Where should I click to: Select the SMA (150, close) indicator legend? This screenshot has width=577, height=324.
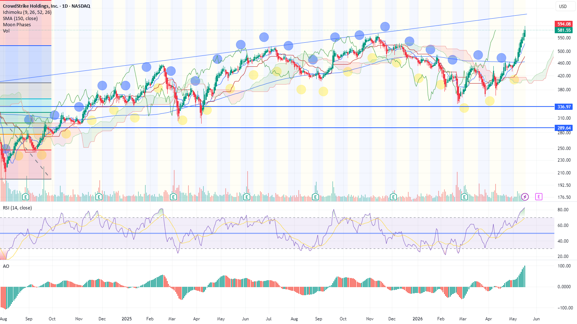coord(20,18)
